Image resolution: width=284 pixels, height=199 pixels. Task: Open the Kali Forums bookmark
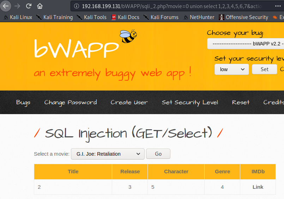point(161,17)
